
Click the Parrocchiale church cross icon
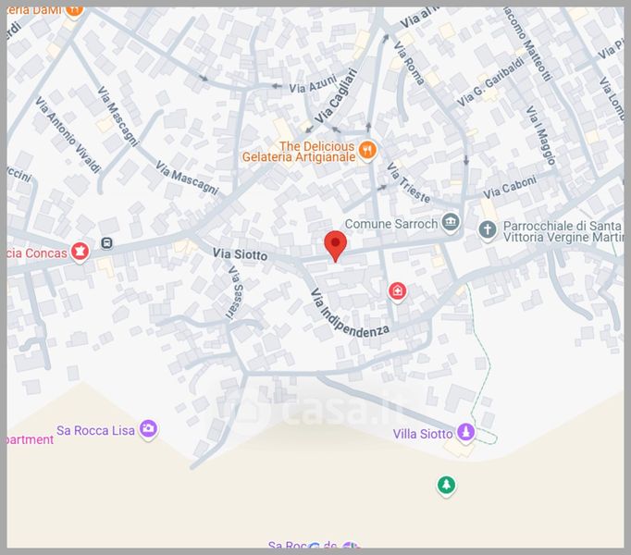tap(488, 228)
